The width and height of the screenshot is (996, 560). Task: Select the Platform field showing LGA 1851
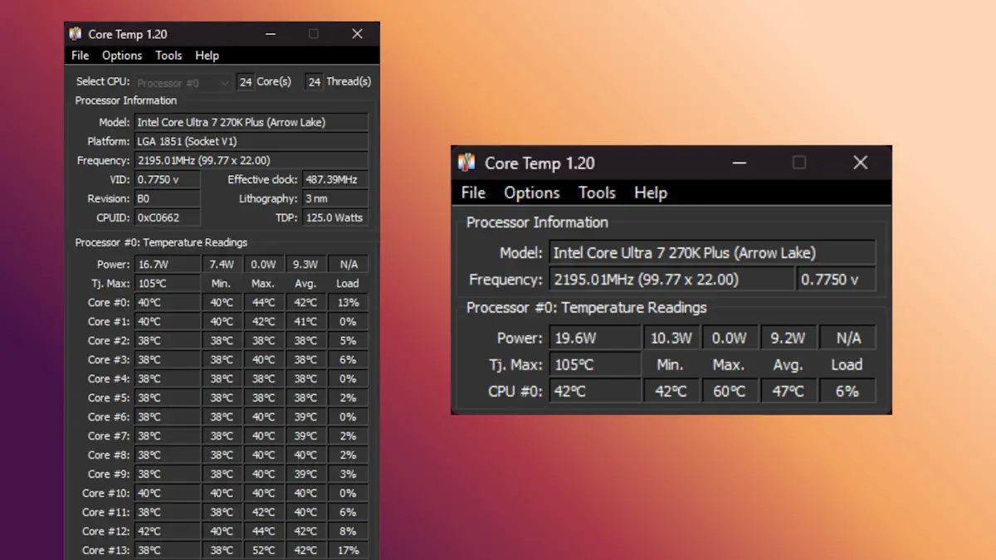pyautogui.click(x=251, y=141)
